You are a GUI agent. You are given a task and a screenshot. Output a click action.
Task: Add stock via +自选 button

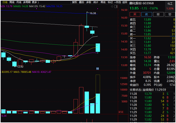118,2
